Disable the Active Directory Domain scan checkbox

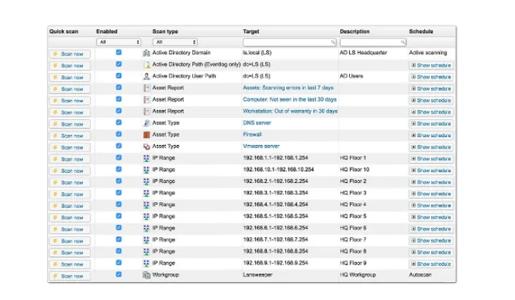point(119,53)
